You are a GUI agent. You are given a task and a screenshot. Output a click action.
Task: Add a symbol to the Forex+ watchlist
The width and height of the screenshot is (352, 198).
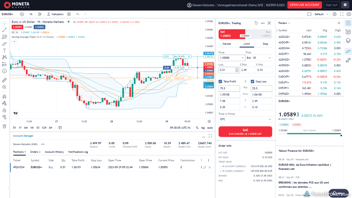click(x=339, y=23)
